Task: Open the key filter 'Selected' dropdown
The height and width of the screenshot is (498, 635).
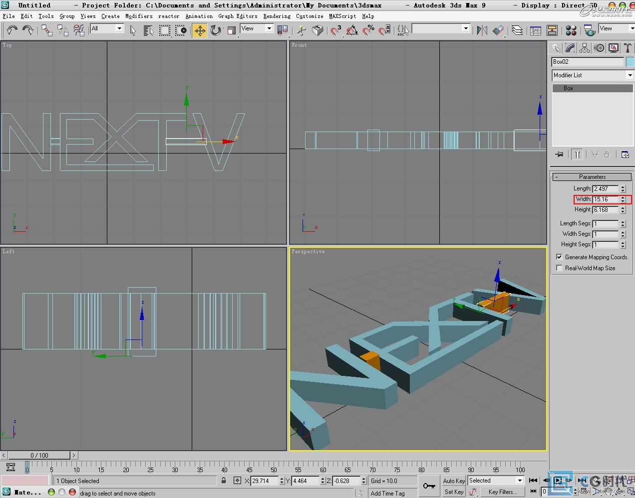Action: (520, 481)
